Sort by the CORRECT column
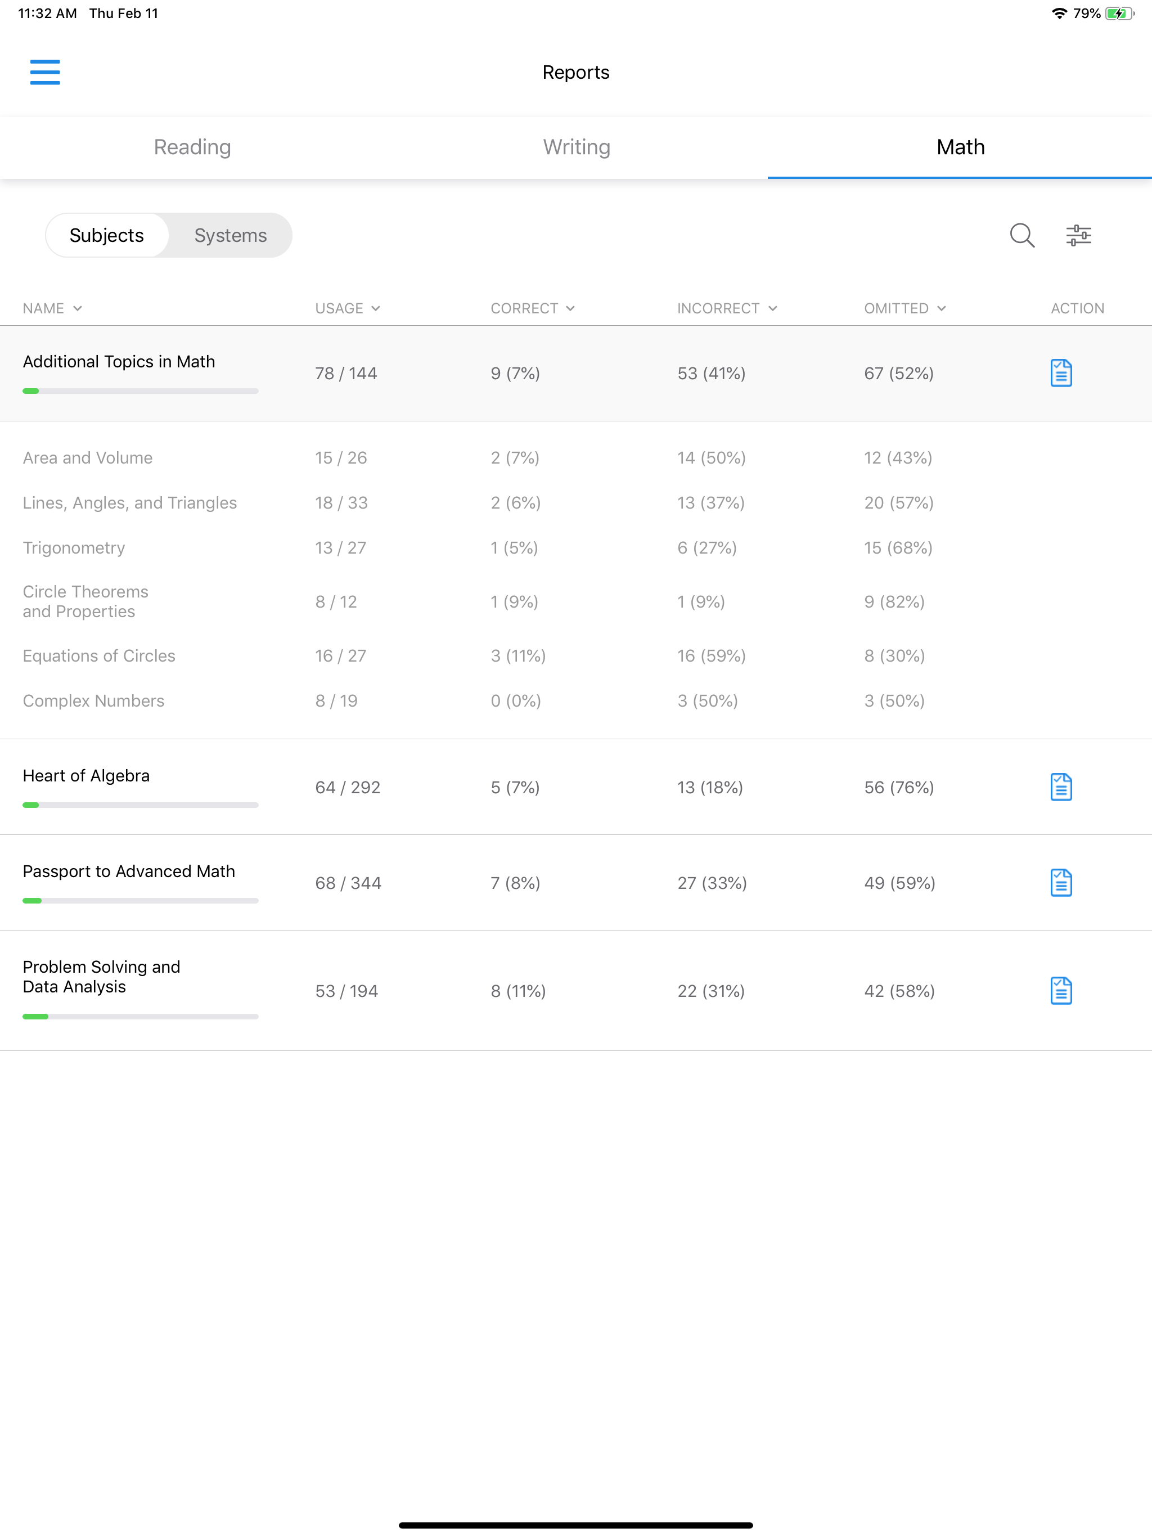The width and height of the screenshot is (1152, 1537). [x=532, y=308]
